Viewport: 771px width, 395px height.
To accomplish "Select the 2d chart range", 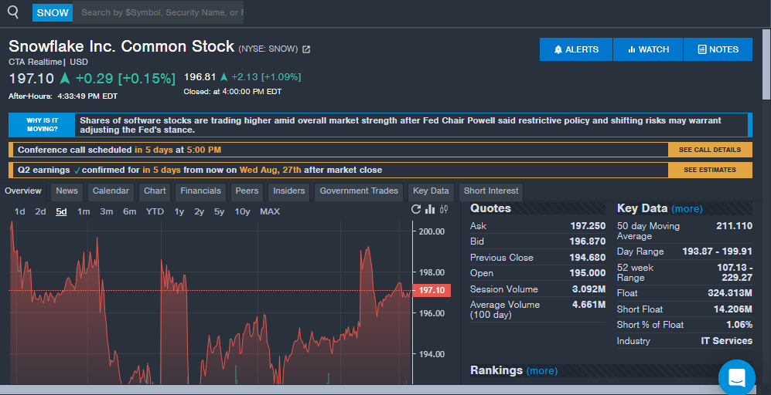I will 40,211.
